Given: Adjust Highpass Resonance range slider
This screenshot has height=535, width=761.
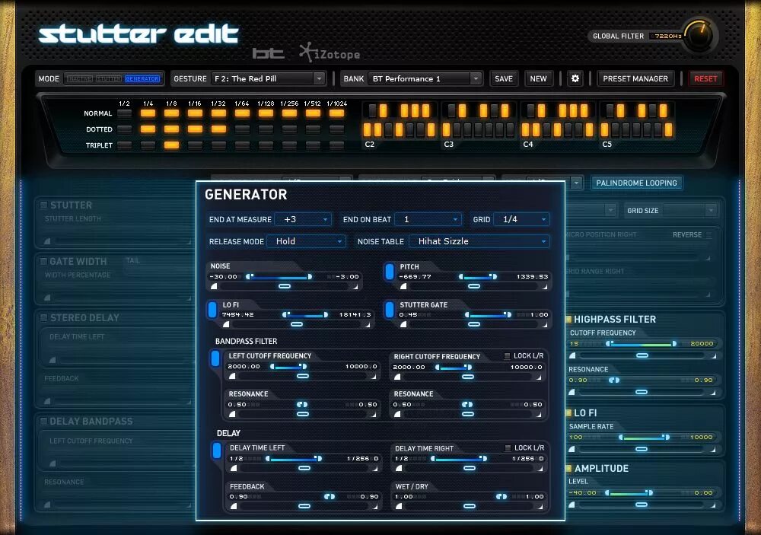Looking at the screenshot, I should tap(614, 381).
